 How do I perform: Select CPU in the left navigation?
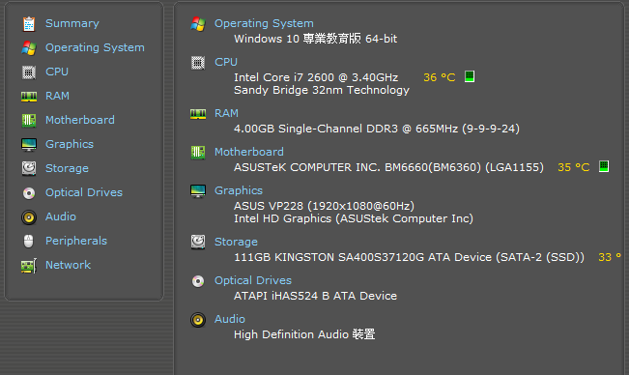pos(57,72)
